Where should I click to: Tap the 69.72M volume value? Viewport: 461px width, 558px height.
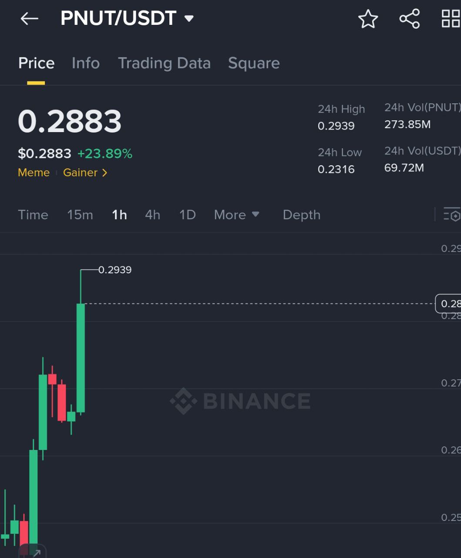tap(404, 168)
